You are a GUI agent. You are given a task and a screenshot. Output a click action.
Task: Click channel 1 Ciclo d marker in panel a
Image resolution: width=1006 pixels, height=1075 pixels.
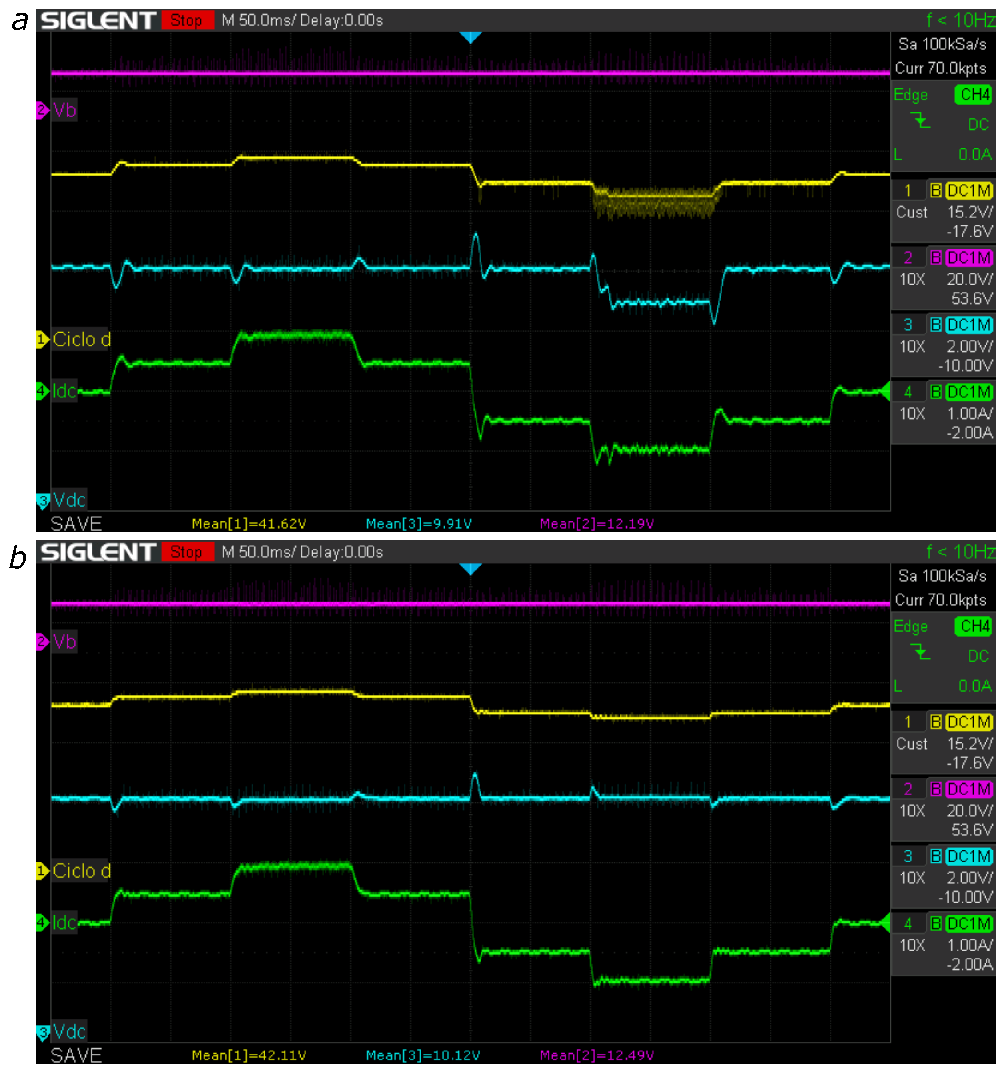tap(42, 340)
